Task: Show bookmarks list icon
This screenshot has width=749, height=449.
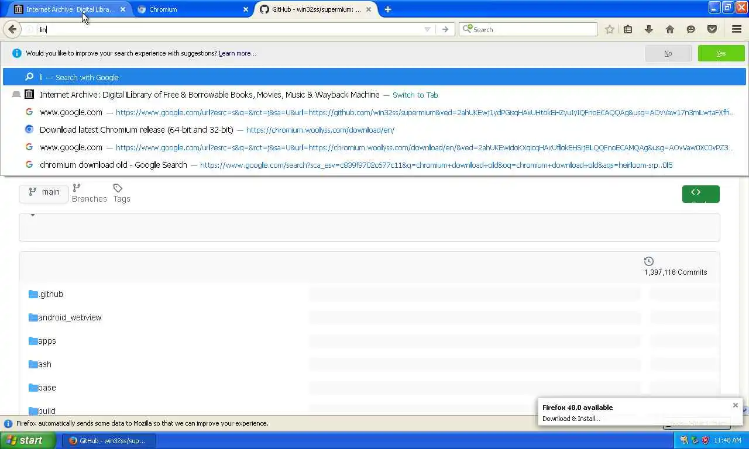Action: coord(628,29)
